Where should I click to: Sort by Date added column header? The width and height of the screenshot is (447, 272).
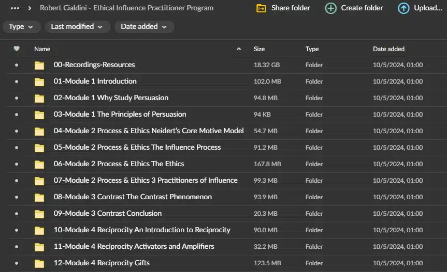coord(388,49)
